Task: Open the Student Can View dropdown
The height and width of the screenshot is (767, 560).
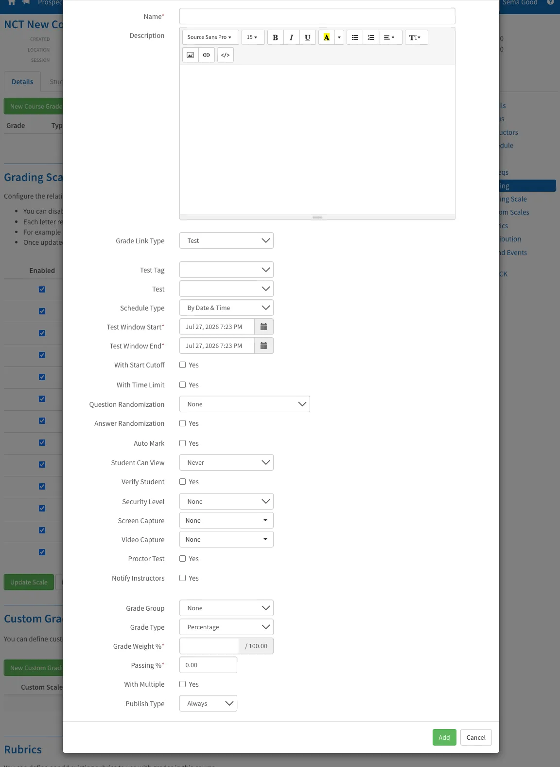Action: tap(227, 462)
